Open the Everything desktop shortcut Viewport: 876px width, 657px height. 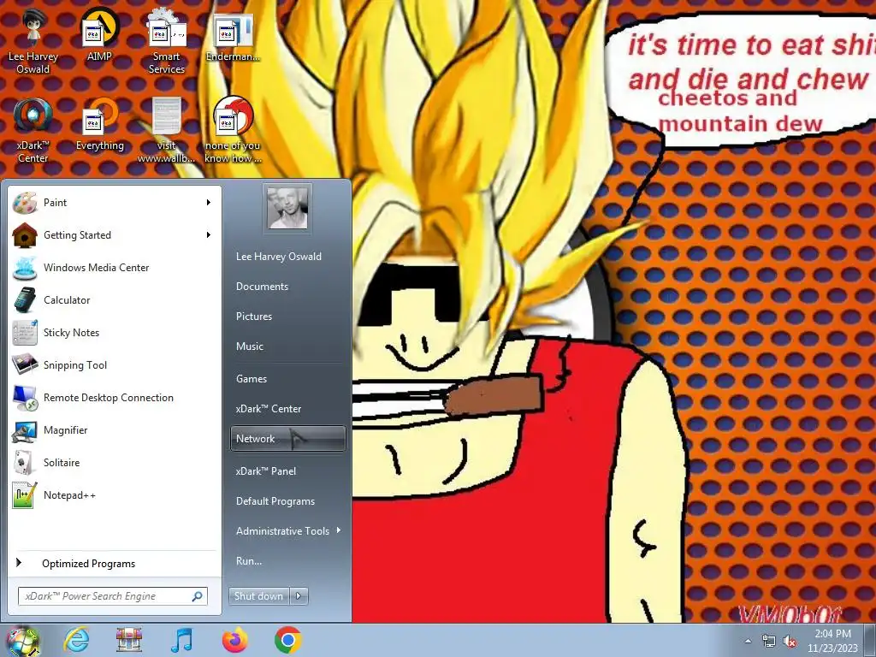[100, 124]
